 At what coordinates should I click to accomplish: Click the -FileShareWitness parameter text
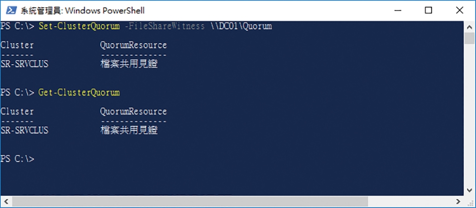pyautogui.click(x=165, y=26)
